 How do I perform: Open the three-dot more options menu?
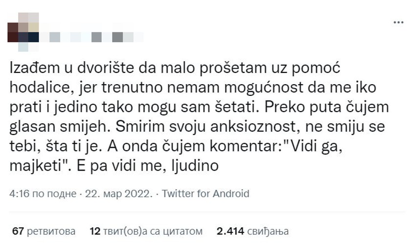click(x=399, y=22)
